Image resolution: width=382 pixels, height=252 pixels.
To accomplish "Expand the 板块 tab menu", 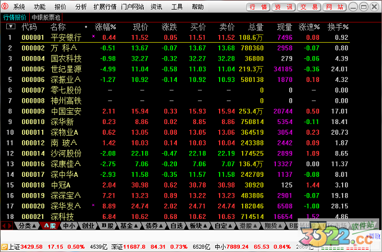I will pos(198,226).
